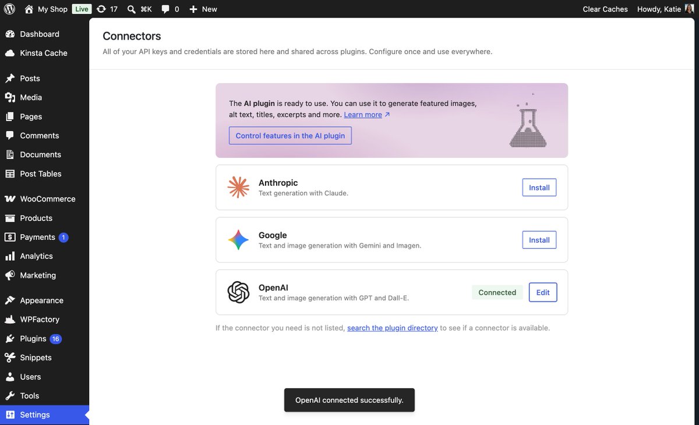Viewport: 699px width, 425px height.
Task: Click Clear Caches in admin bar
Action: click(x=605, y=9)
